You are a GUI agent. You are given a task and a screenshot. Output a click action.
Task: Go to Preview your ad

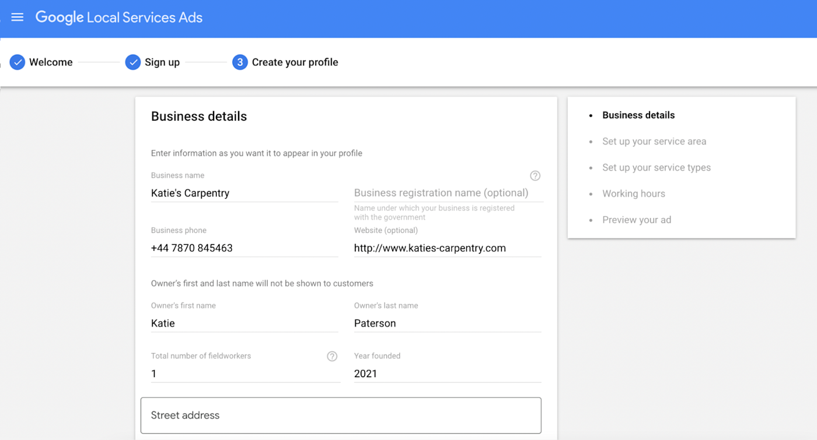637,220
